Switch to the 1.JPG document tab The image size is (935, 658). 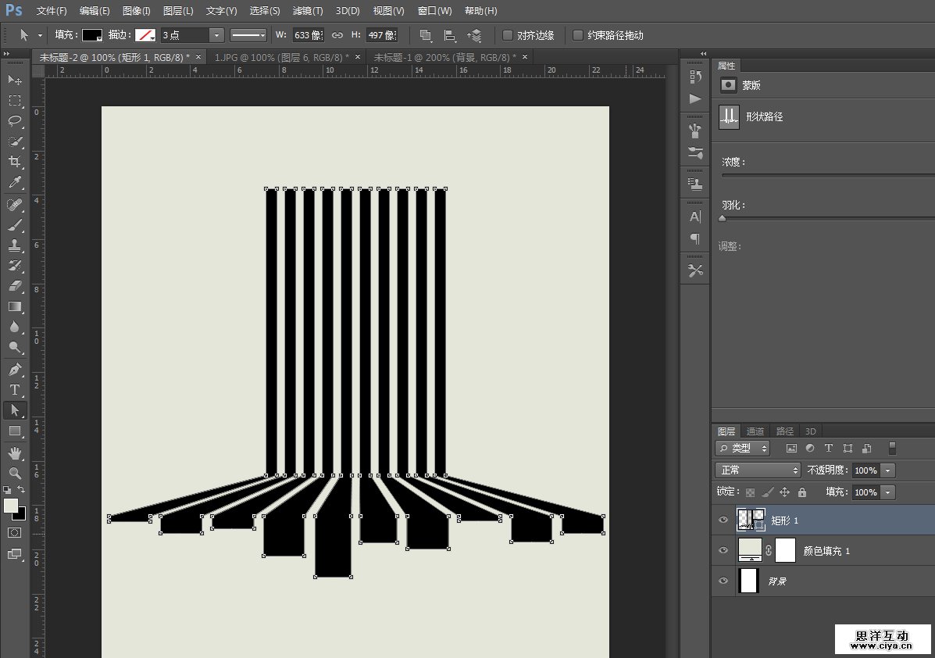[280, 57]
